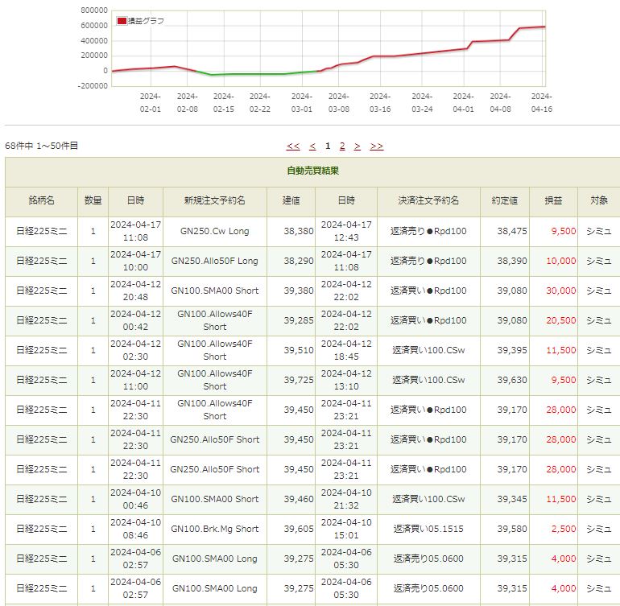Click profit value 2,500
This screenshot has height=606, width=620.
[564, 529]
